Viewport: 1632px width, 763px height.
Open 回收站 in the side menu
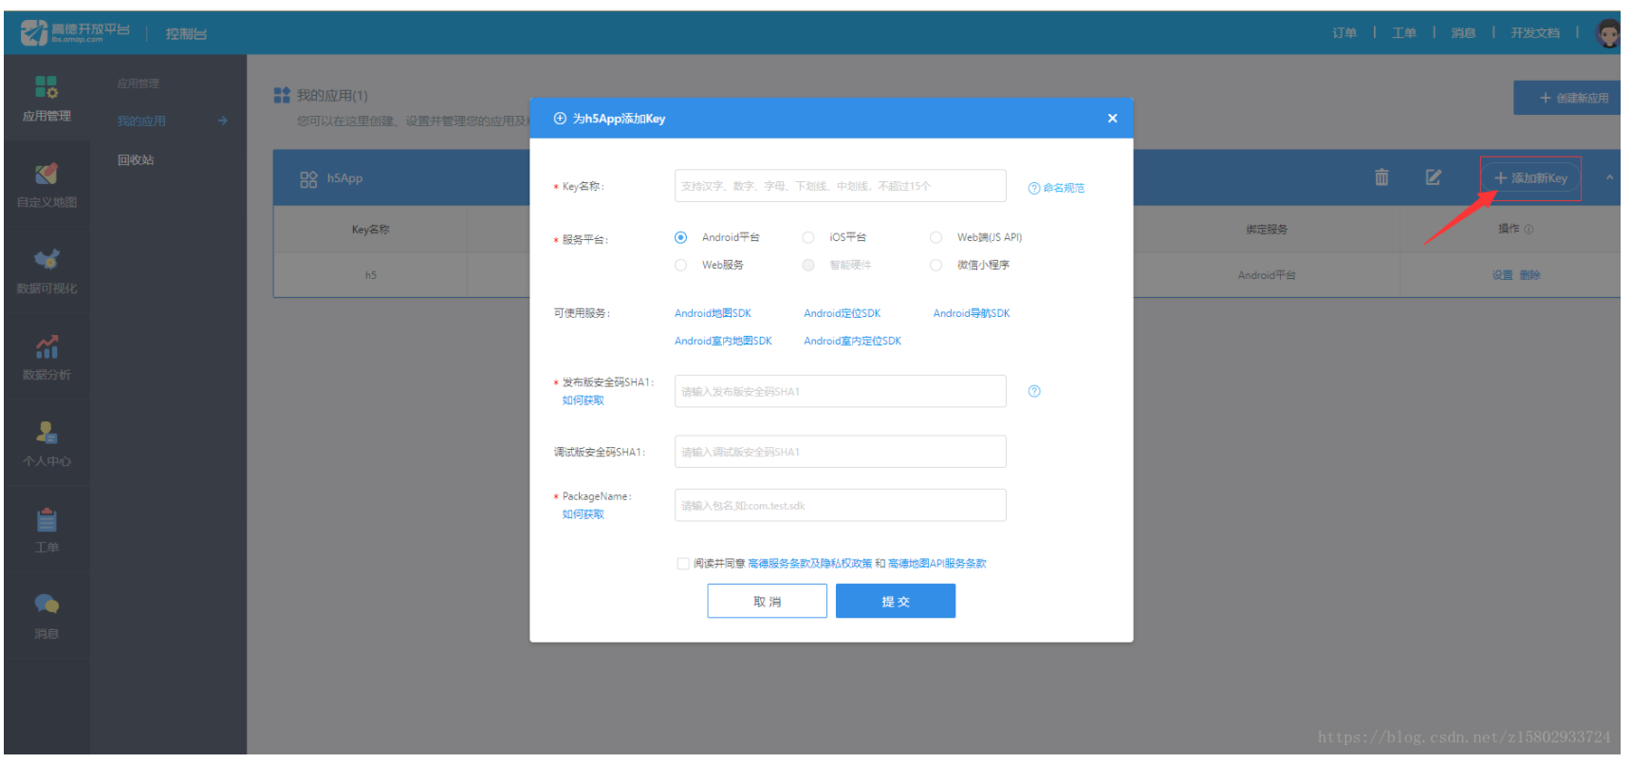[136, 160]
